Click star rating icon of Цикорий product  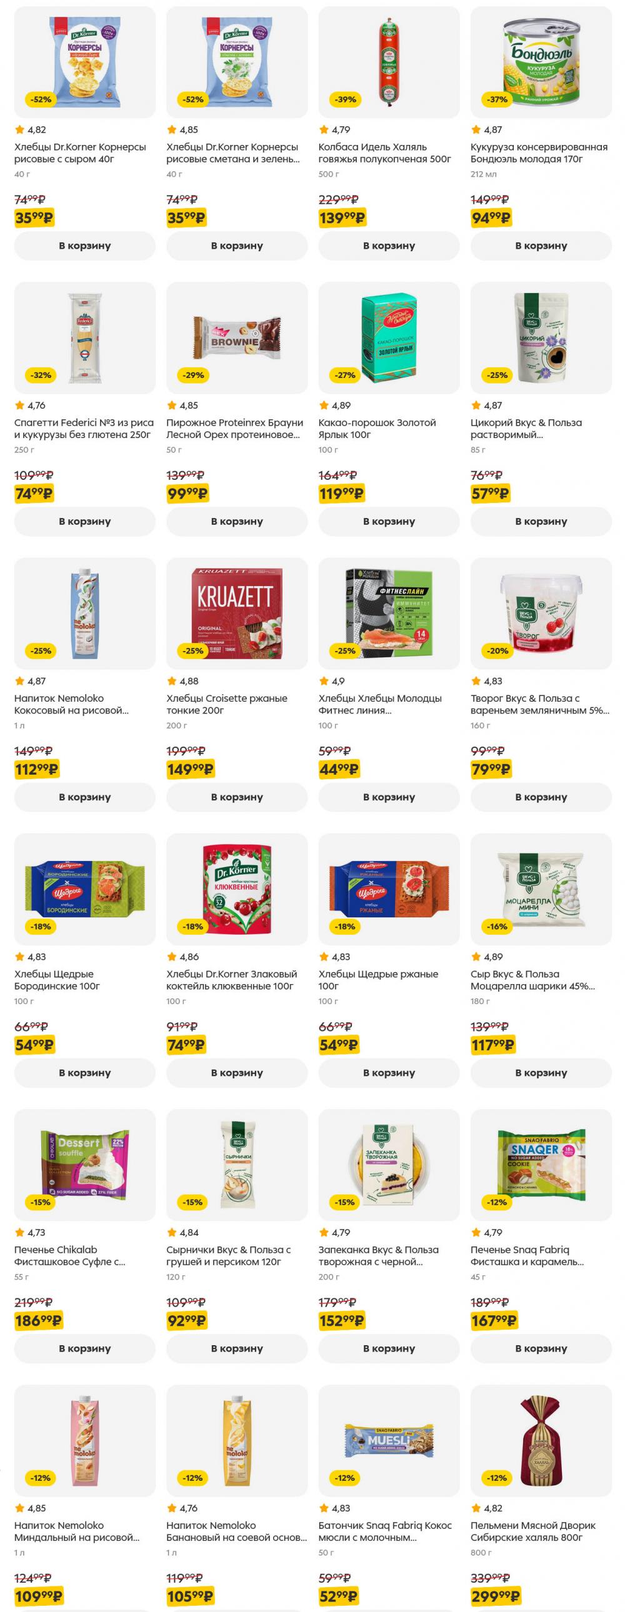476,405
